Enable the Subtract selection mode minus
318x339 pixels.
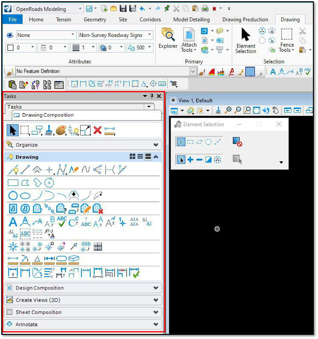[199, 160]
